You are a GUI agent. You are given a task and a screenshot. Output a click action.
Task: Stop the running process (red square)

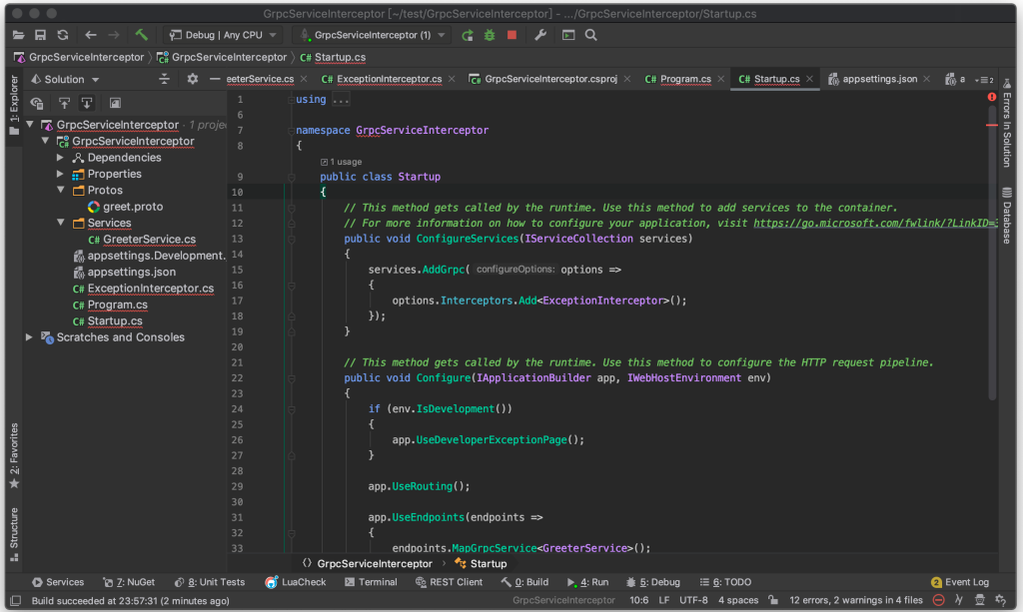[512, 35]
